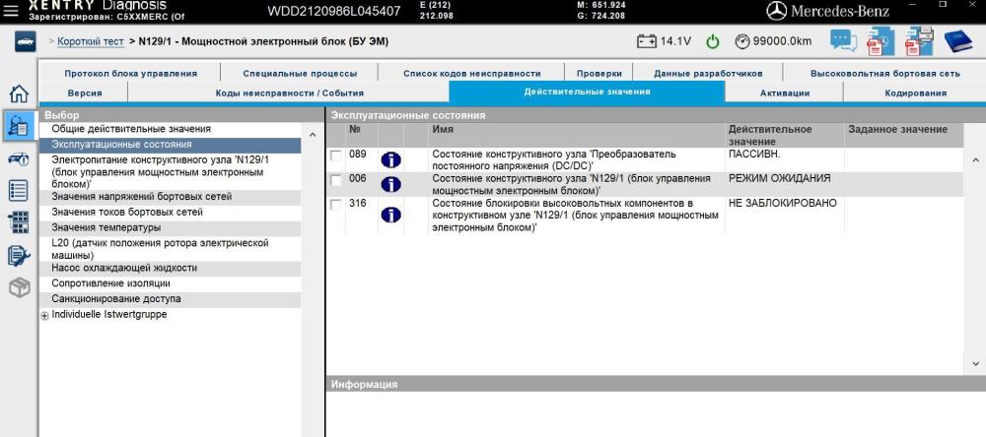The width and height of the screenshot is (986, 437).
Task: Click the № column header
Action: [362, 135]
